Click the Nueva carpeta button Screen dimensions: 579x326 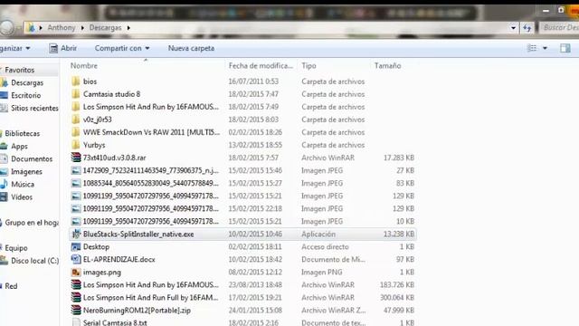(x=191, y=48)
